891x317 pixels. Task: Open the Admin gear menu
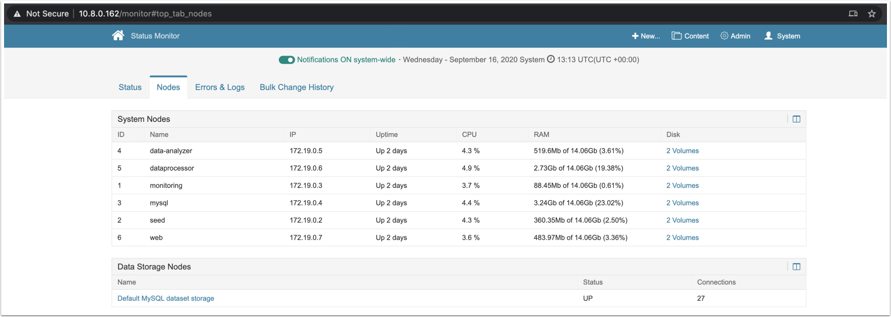tap(735, 36)
